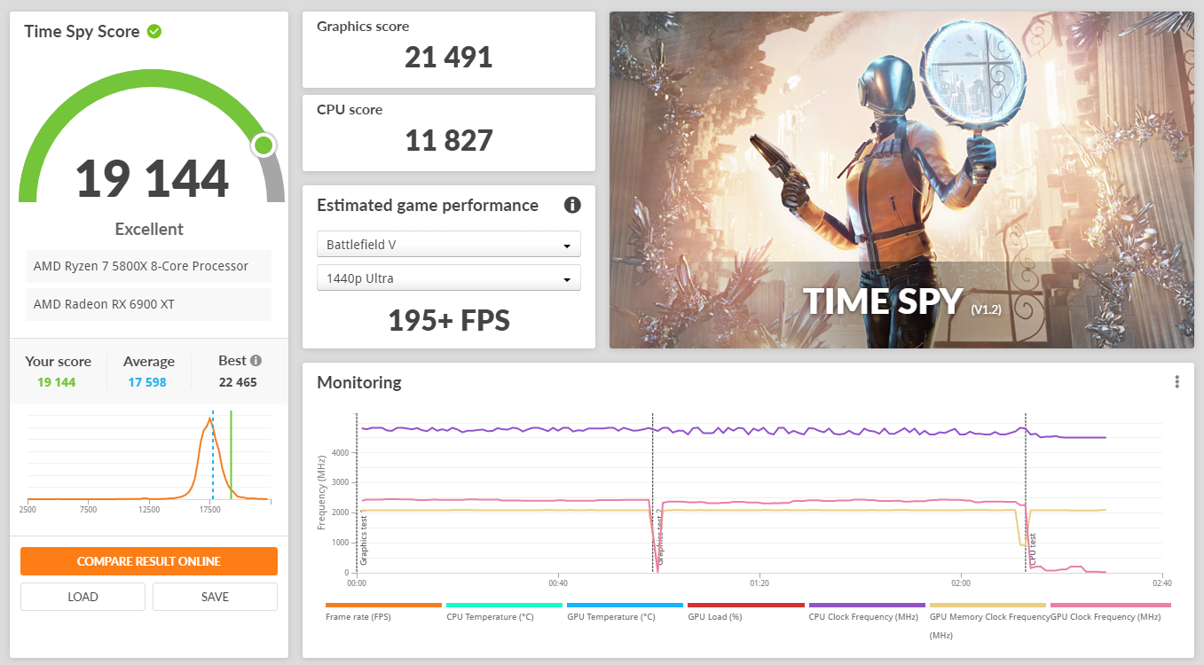Click the (V1.2) version label
Screen dimensions: 1204x665
[x=985, y=309]
